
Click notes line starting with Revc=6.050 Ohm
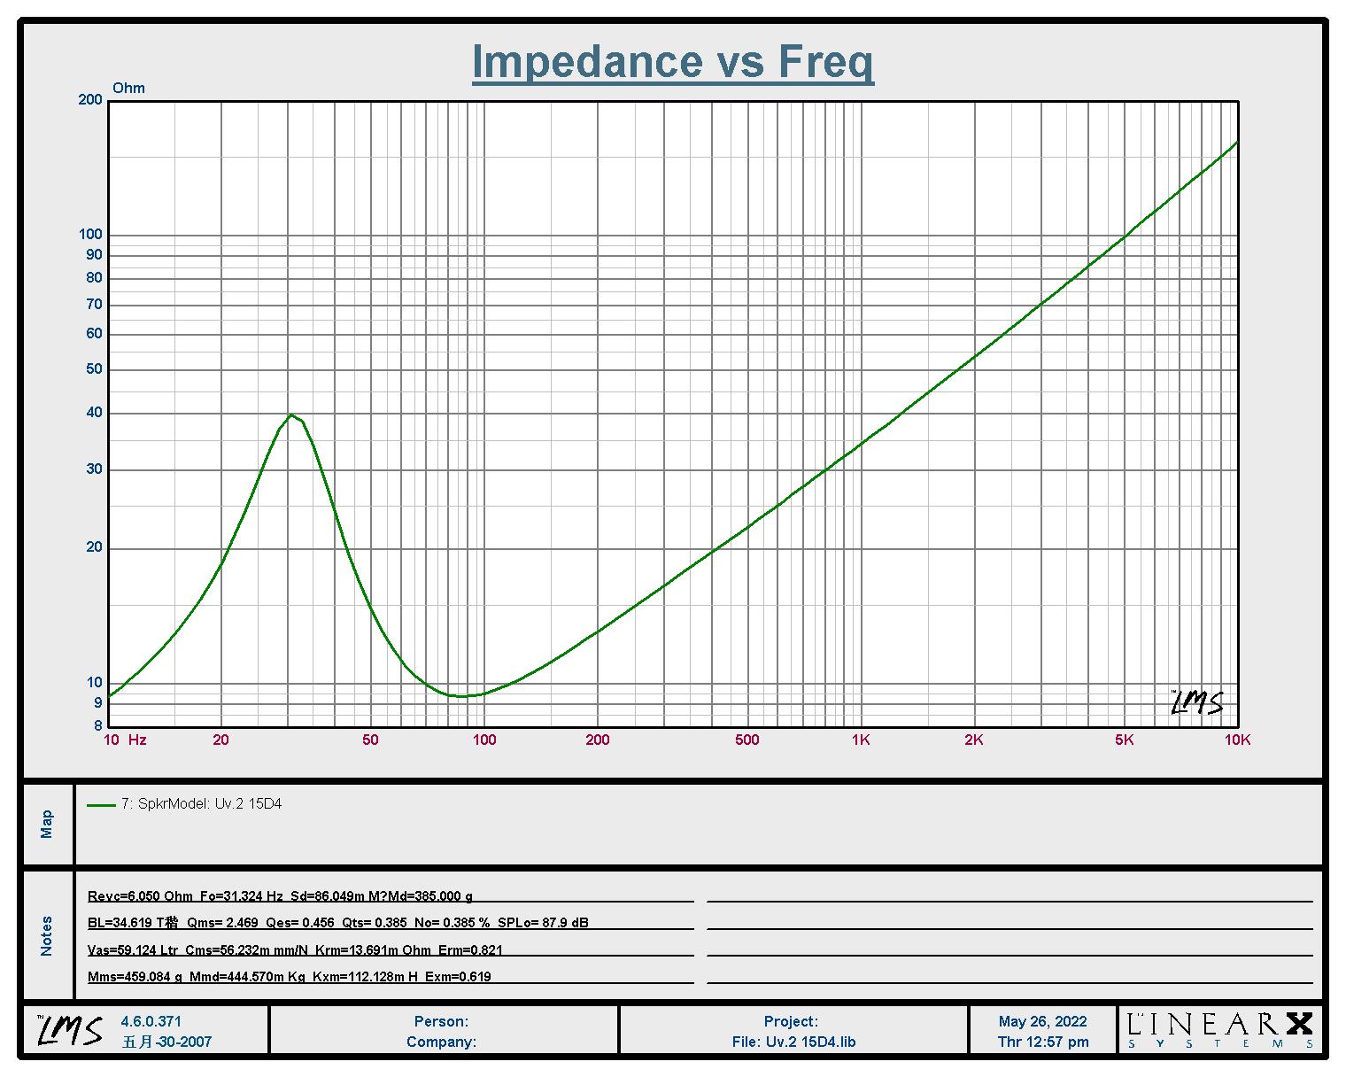(281, 896)
